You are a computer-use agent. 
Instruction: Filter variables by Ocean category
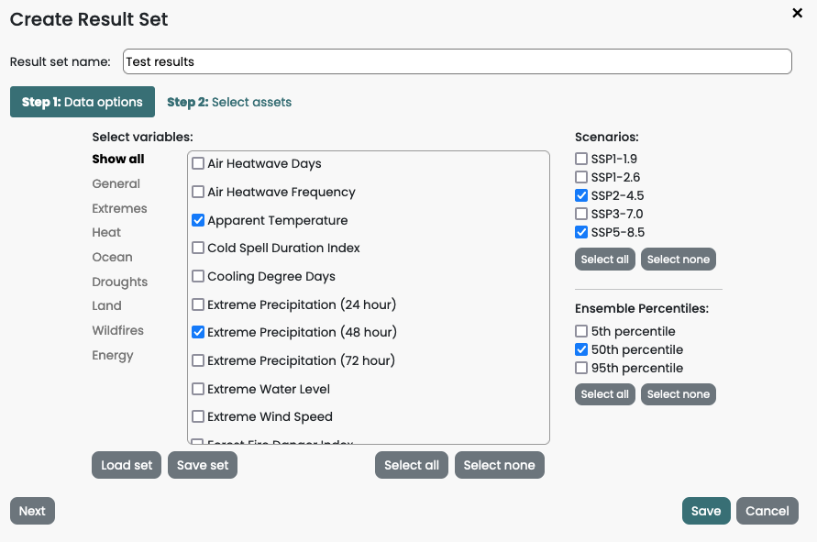[112, 257]
